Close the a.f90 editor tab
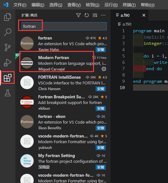This screenshot has height=183, width=168. pos(144,15)
